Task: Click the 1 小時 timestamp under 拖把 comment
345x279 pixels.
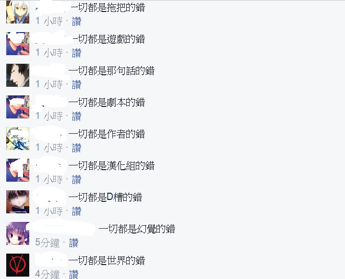Action: click(49, 21)
